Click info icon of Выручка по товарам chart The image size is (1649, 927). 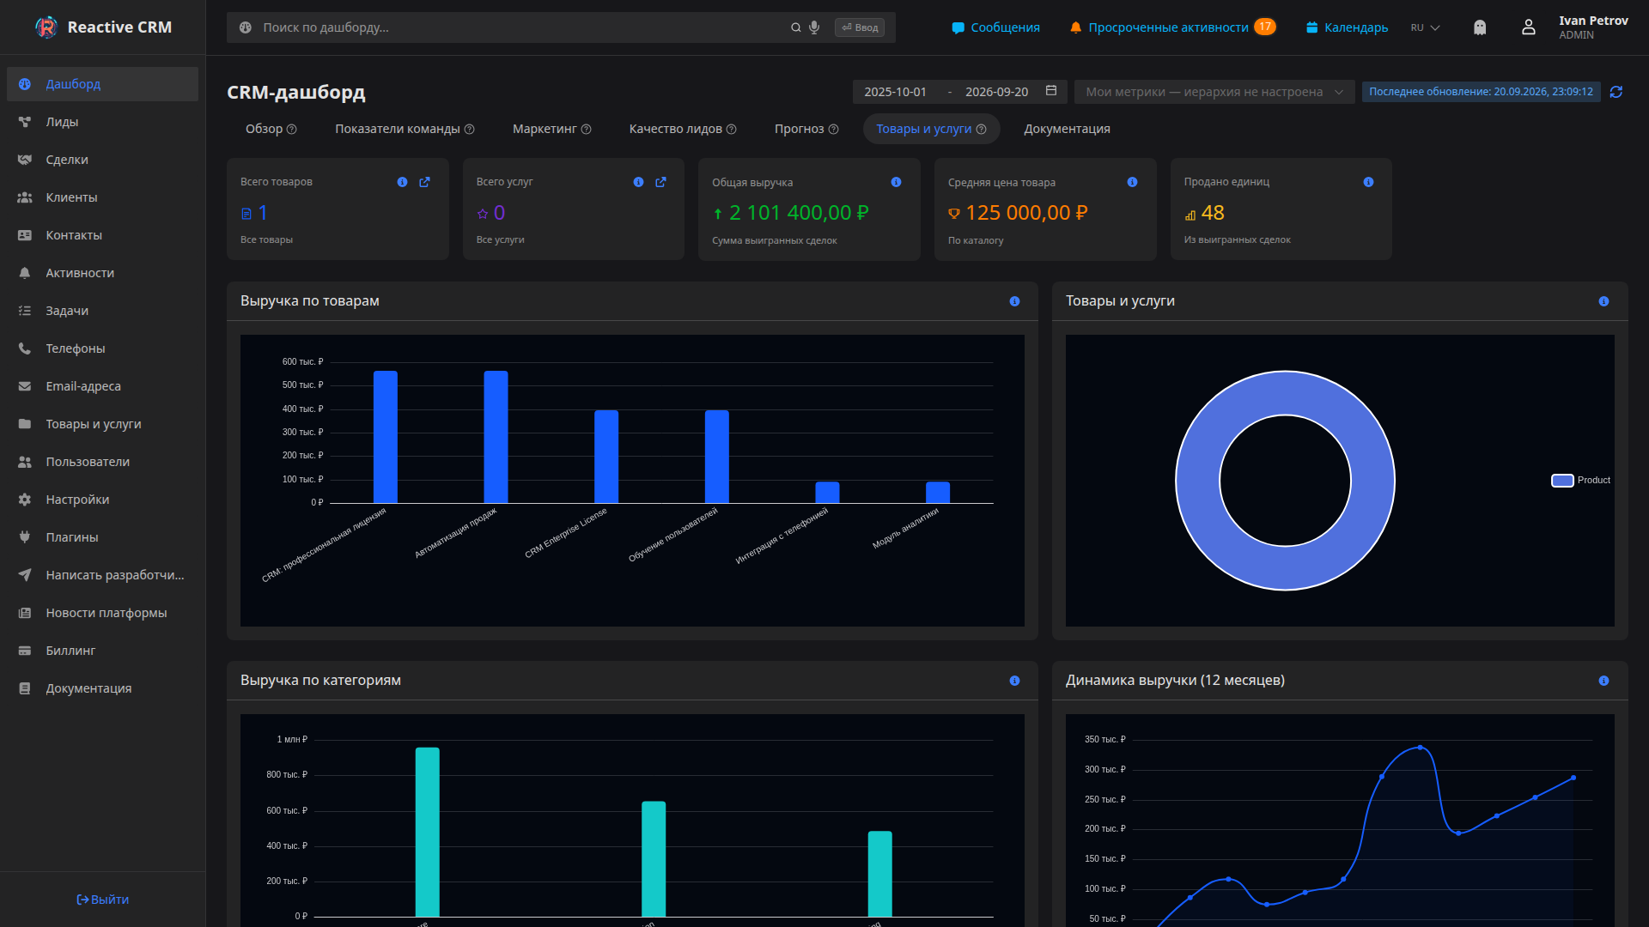click(1014, 301)
